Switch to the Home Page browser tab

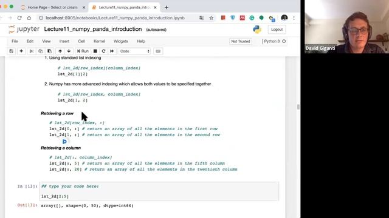point(52,7)
